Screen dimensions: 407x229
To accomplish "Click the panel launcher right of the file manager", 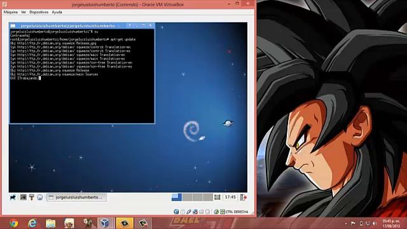I will pyautogui.click(x=31, y=197).
